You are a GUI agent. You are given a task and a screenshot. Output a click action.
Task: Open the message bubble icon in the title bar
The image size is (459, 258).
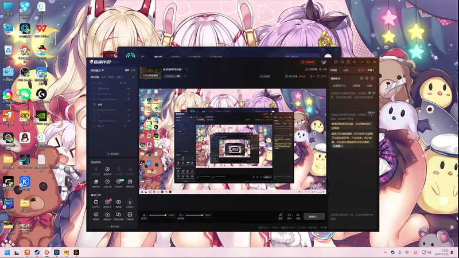336,62
